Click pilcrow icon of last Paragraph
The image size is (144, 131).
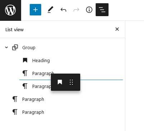(x=15, y=112)
